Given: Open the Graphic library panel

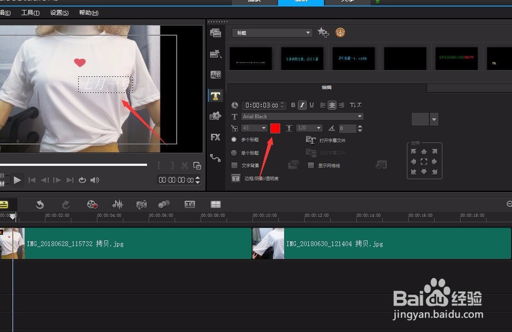Looking at the screenshot, I should (216, 116).
